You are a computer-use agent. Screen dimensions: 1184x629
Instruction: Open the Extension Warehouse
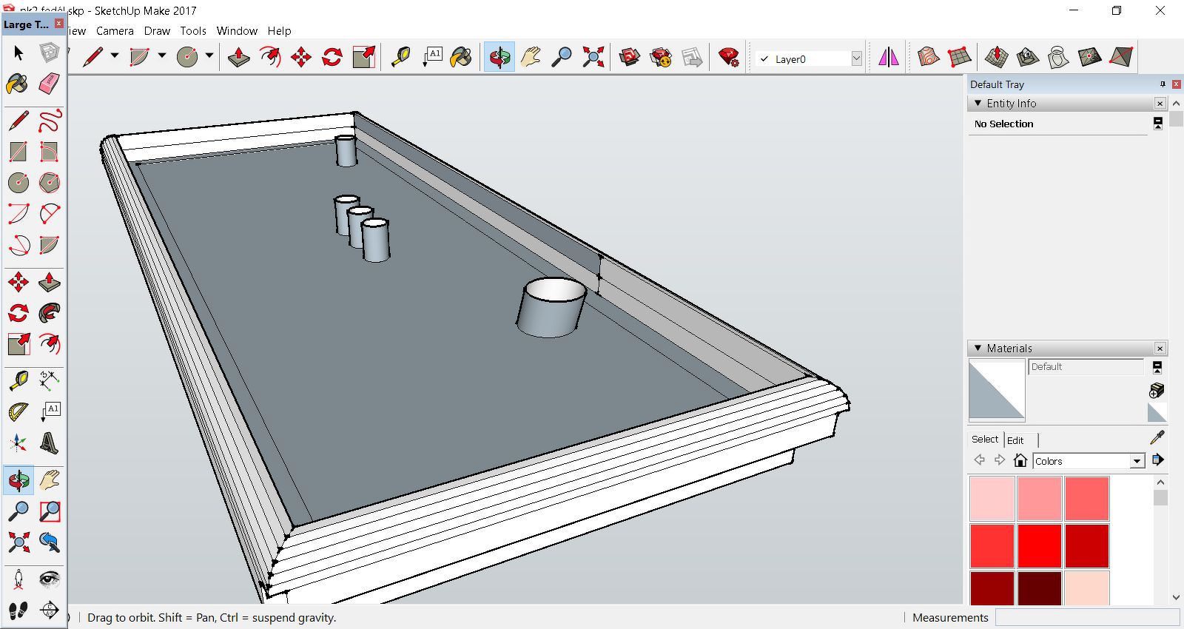tap(661, 57)
